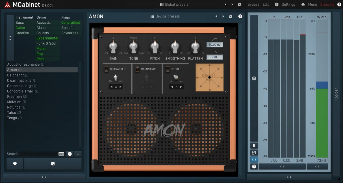The width and height of the screenshot is (343, 183).
Task: Open the Global presets dropdown
Action: click(x=174, y=5)
